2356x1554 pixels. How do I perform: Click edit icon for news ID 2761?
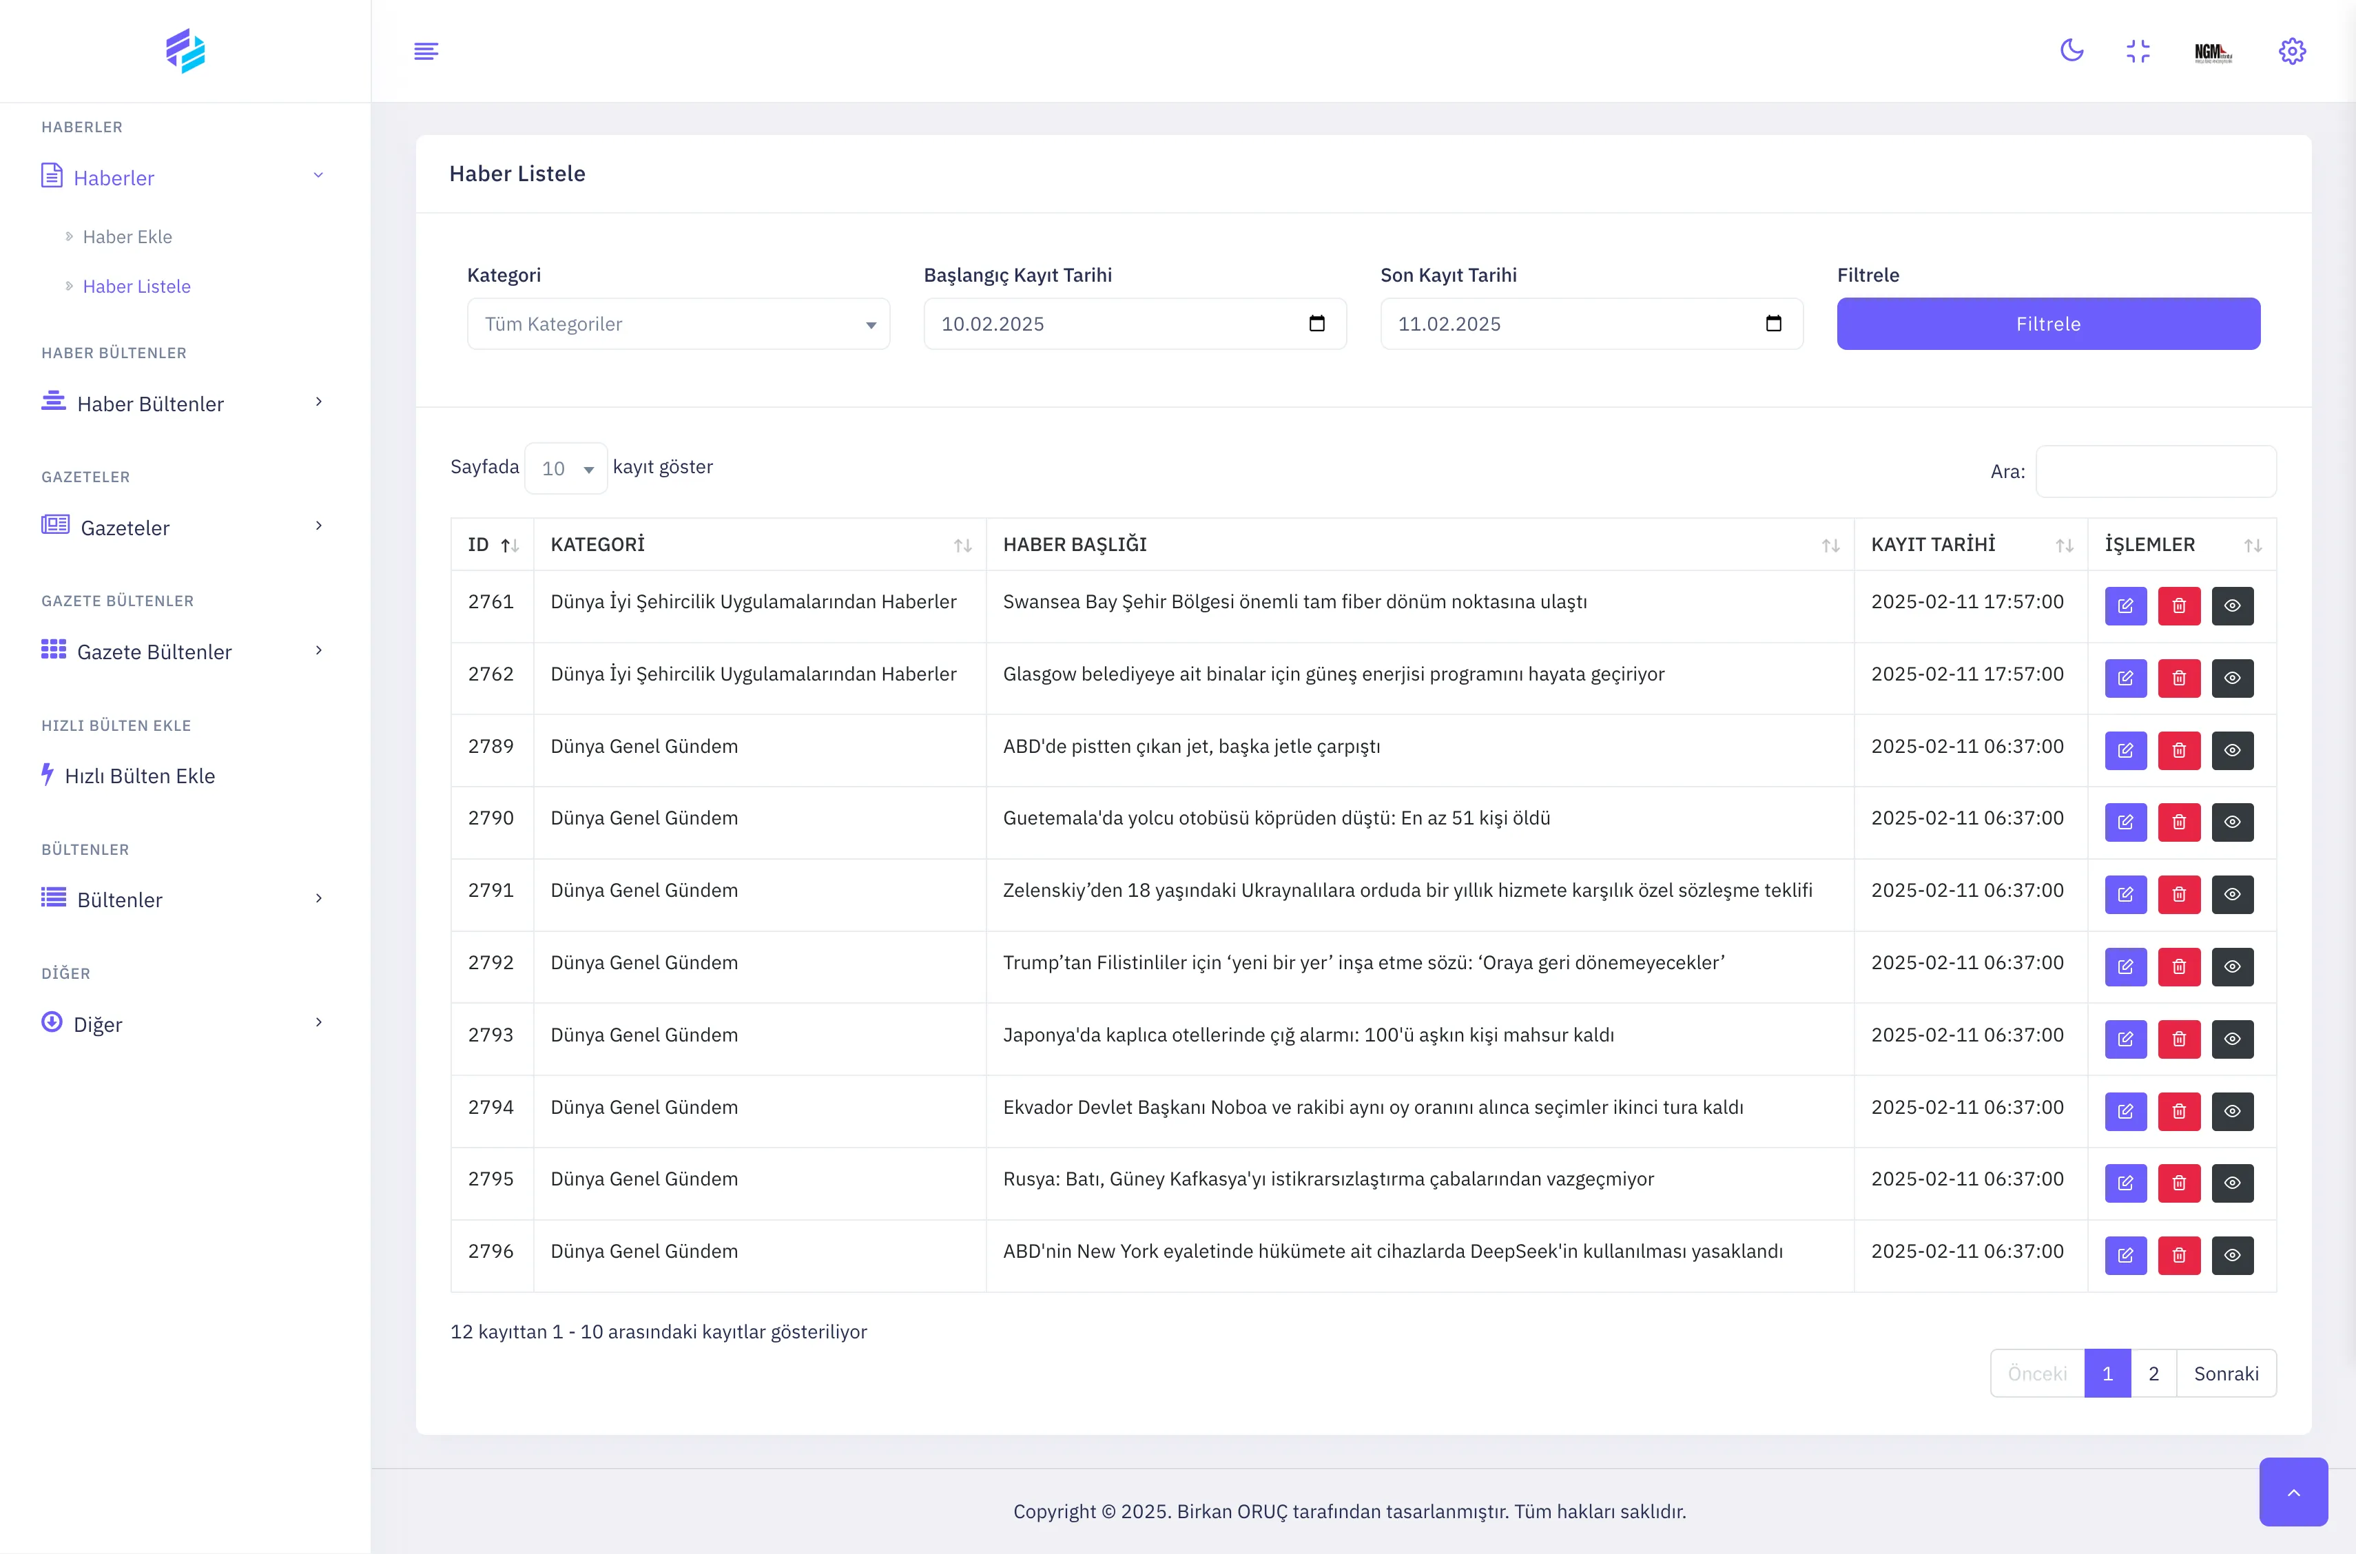coord(2125,605)
